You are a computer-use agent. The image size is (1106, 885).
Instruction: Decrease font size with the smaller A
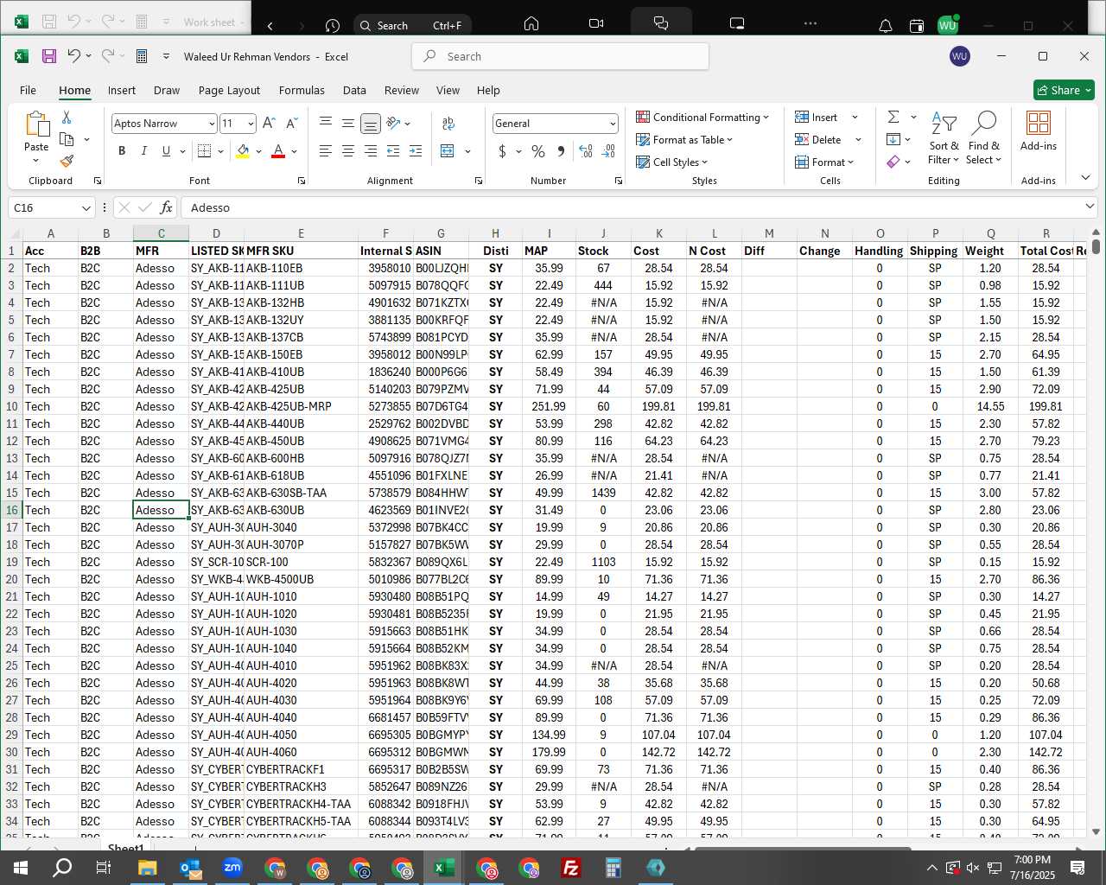292,124
